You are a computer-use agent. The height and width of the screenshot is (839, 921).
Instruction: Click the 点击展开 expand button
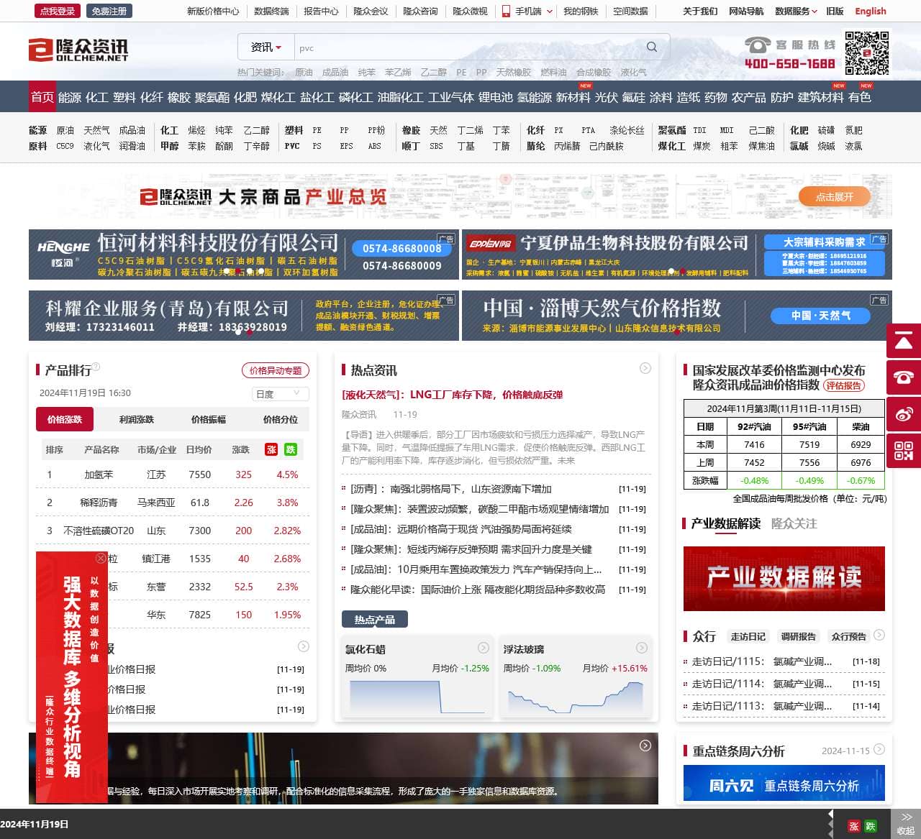point(835,196)
